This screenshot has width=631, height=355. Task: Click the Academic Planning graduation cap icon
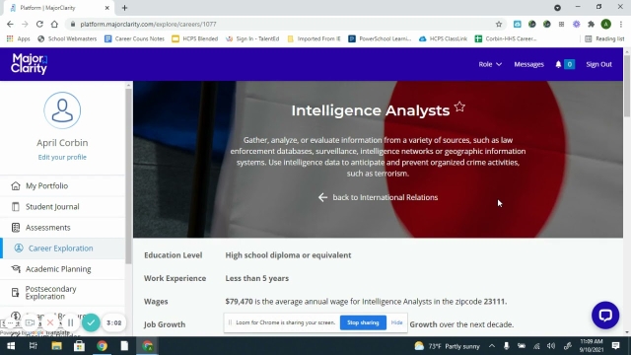click(16, 269)
